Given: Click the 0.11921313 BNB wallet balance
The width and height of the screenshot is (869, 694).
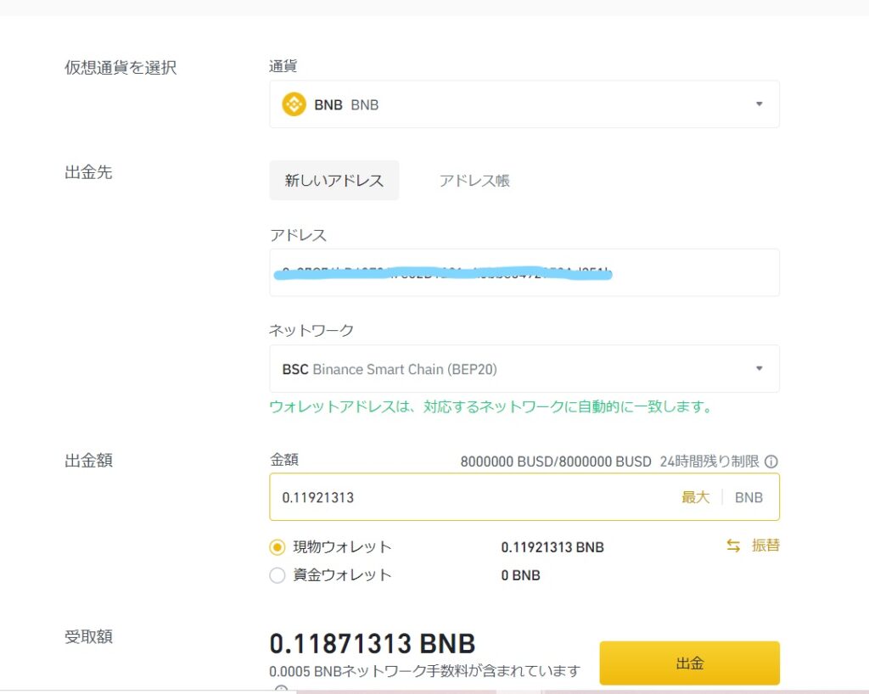Looking at the screenshot, I should point(552,547).
